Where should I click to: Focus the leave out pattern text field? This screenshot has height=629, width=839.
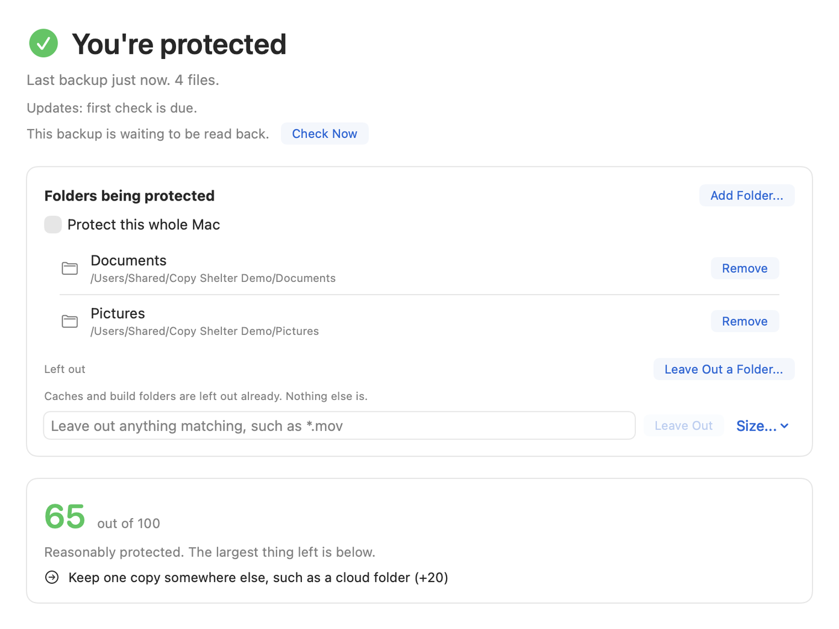click(339, 426)
